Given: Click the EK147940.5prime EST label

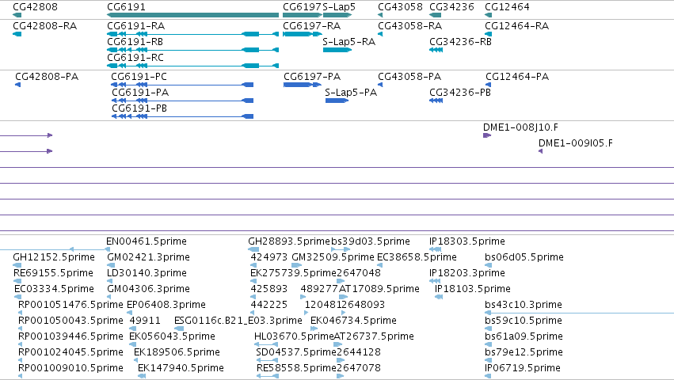Looking at the screenshot, I should pos(181,368).
